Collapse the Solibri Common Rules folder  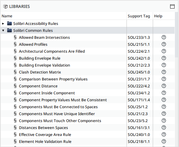3,31
